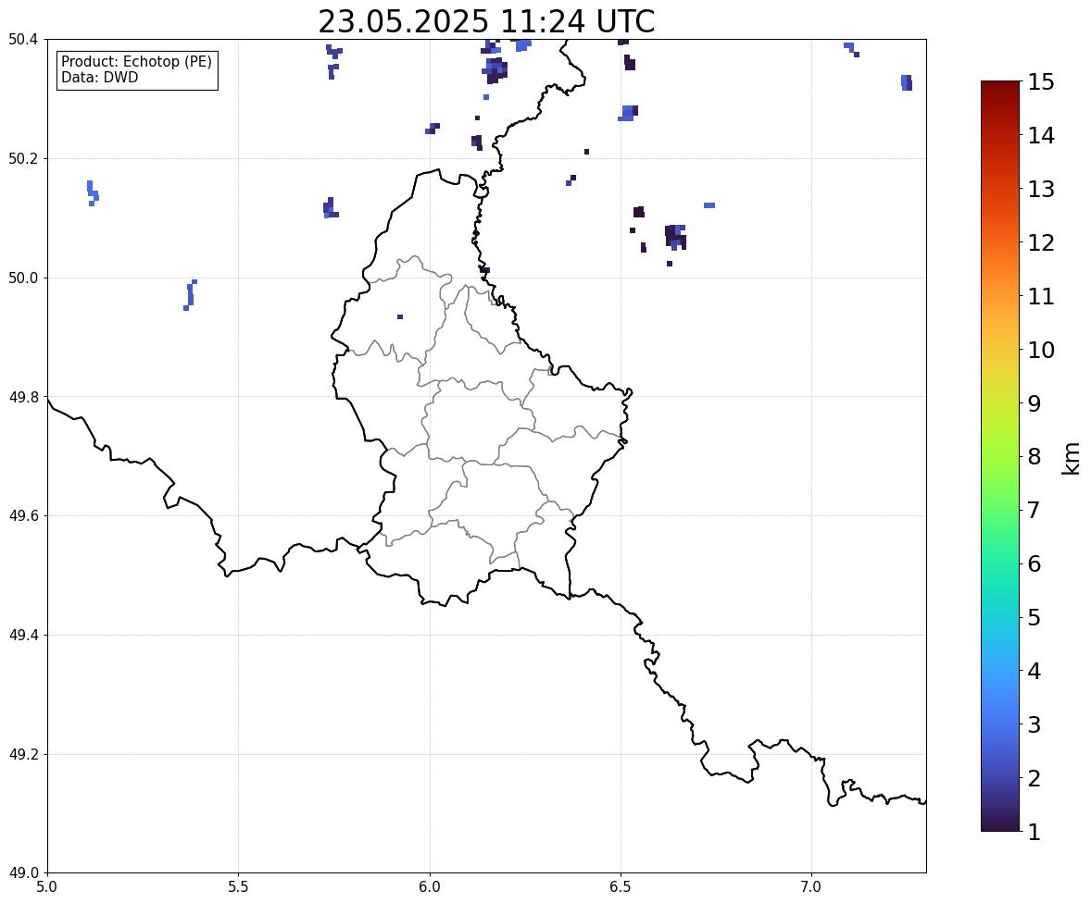Click the latitude axis label 50.0
This screenshot has height=903, width=1091.
(x=23, y=278)
